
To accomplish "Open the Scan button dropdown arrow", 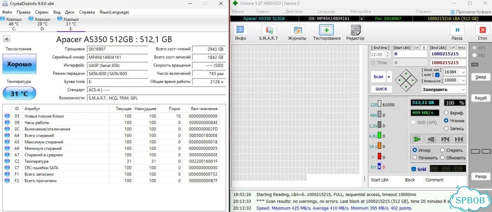I will [x=389, y=77].
